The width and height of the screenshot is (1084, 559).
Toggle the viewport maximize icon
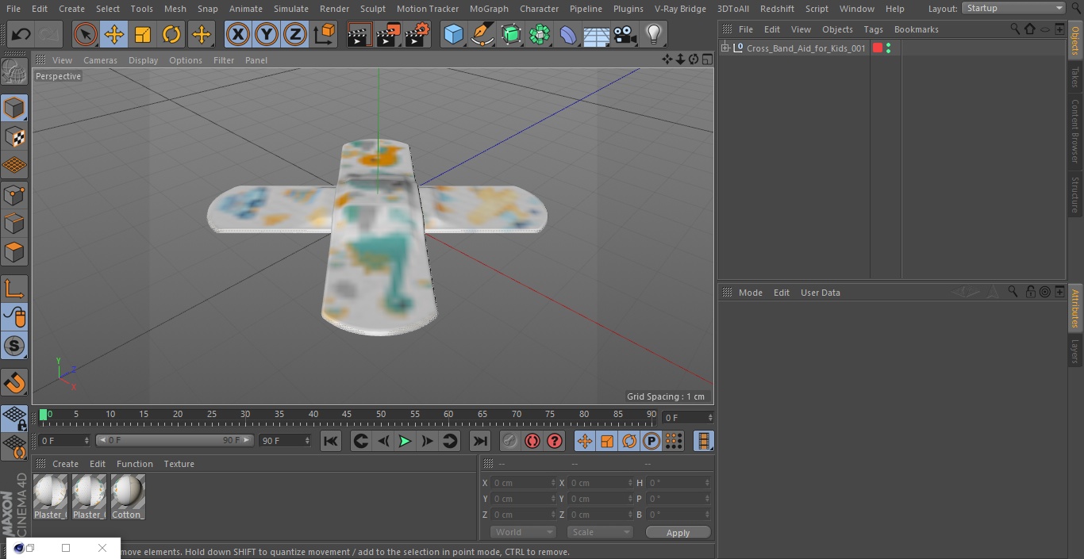tap(706, 59)
